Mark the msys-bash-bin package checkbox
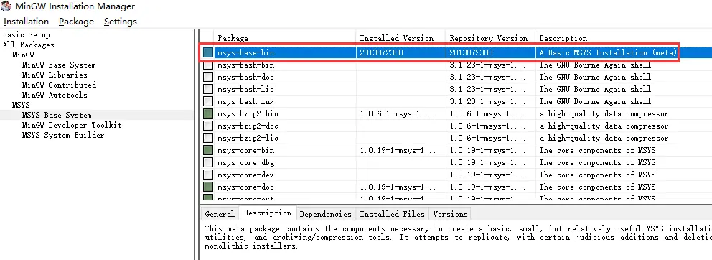712x260 pixels. 208,65
